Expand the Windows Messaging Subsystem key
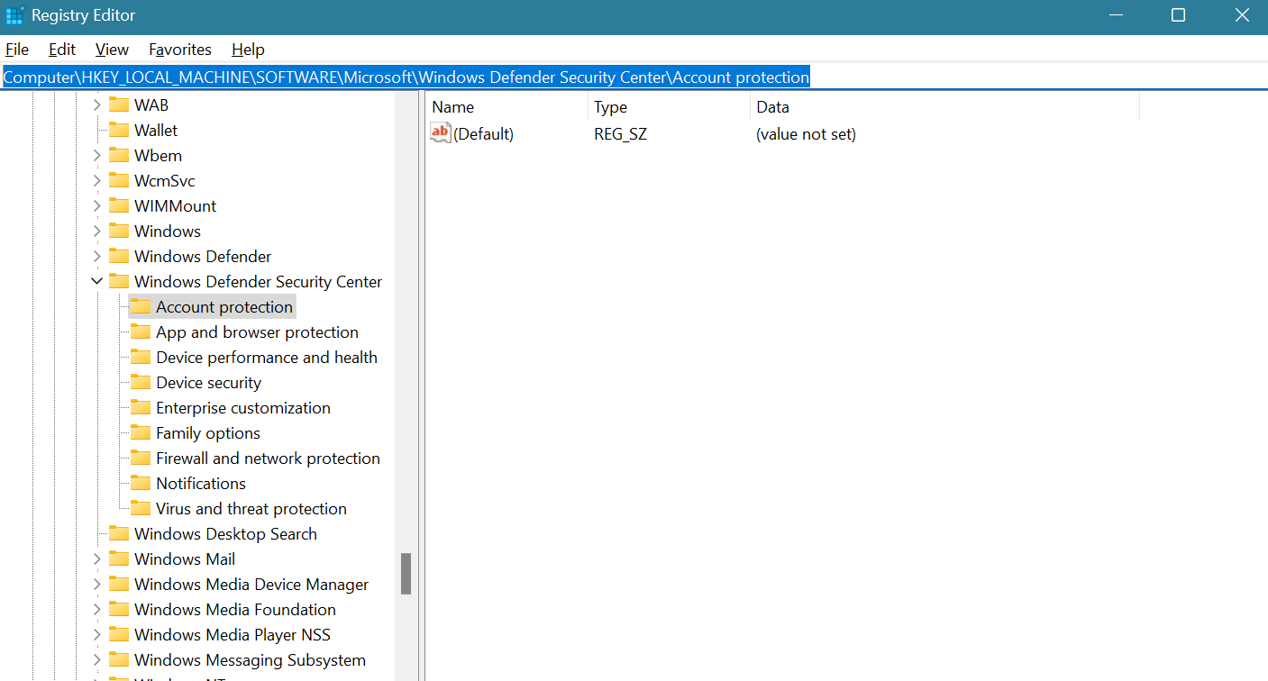Screen dimensions: 1268x681 (x=97, y=659)
